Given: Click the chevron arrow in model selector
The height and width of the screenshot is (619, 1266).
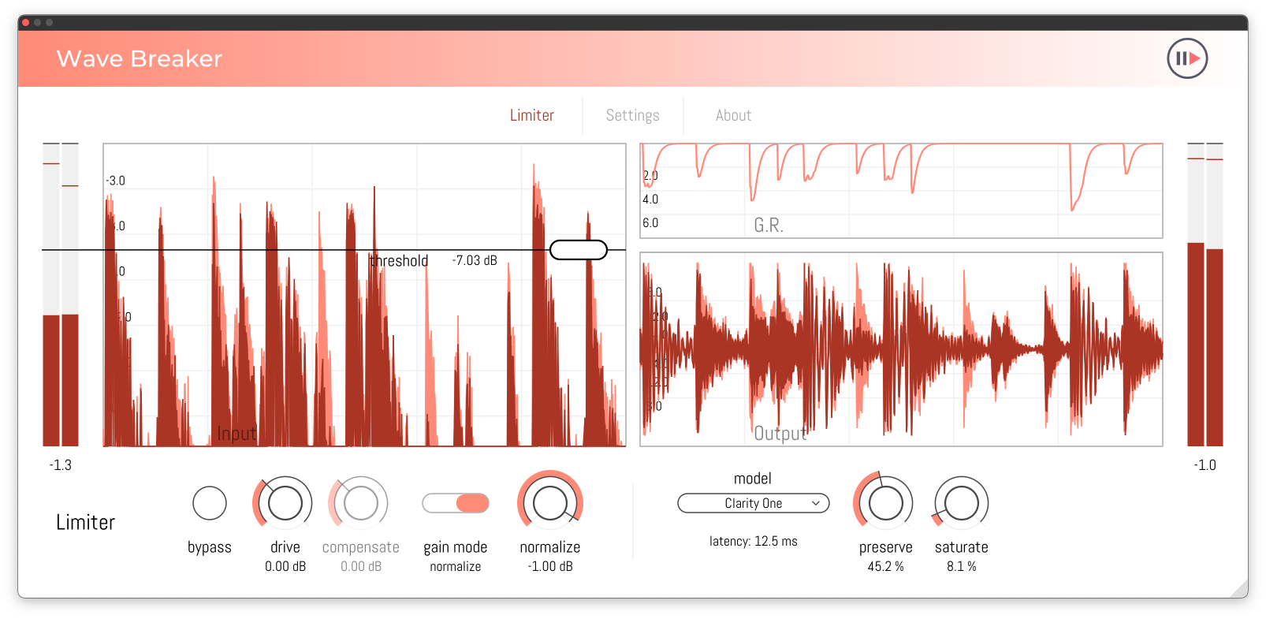Looking at the screenshot, I should 816,503.
